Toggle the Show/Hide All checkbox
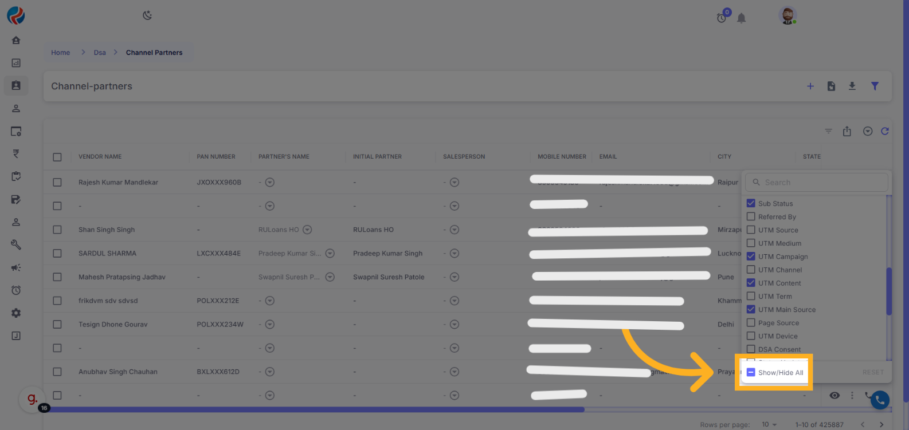The image size is (909, 430). coord(751,372)
